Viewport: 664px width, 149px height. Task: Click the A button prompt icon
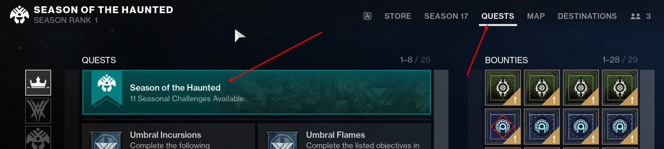[367, 16]
